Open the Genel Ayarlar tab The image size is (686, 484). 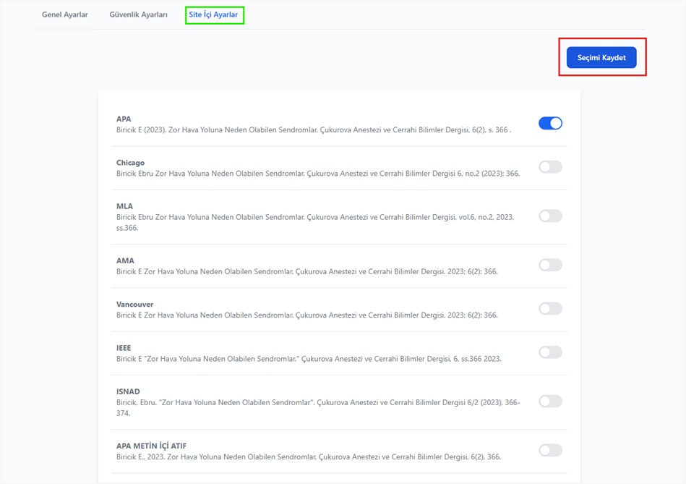pyautogui.click(x=65, y=14)
